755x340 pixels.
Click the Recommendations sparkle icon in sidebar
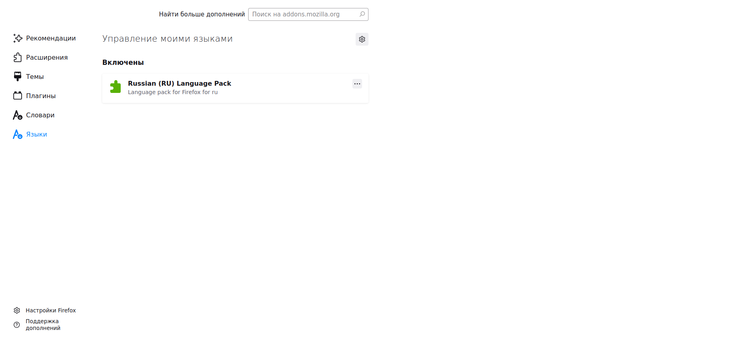pyautogui.click(x=18, y=38)
